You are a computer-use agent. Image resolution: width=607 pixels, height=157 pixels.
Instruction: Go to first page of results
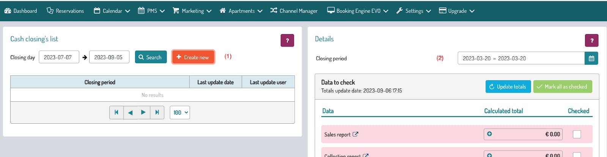(116, 112)
